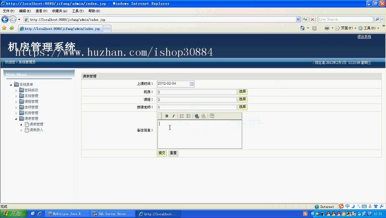This screenshot has height=218, width=386.
Task: Open the editor's about/help icon
Action: point(212,116)
